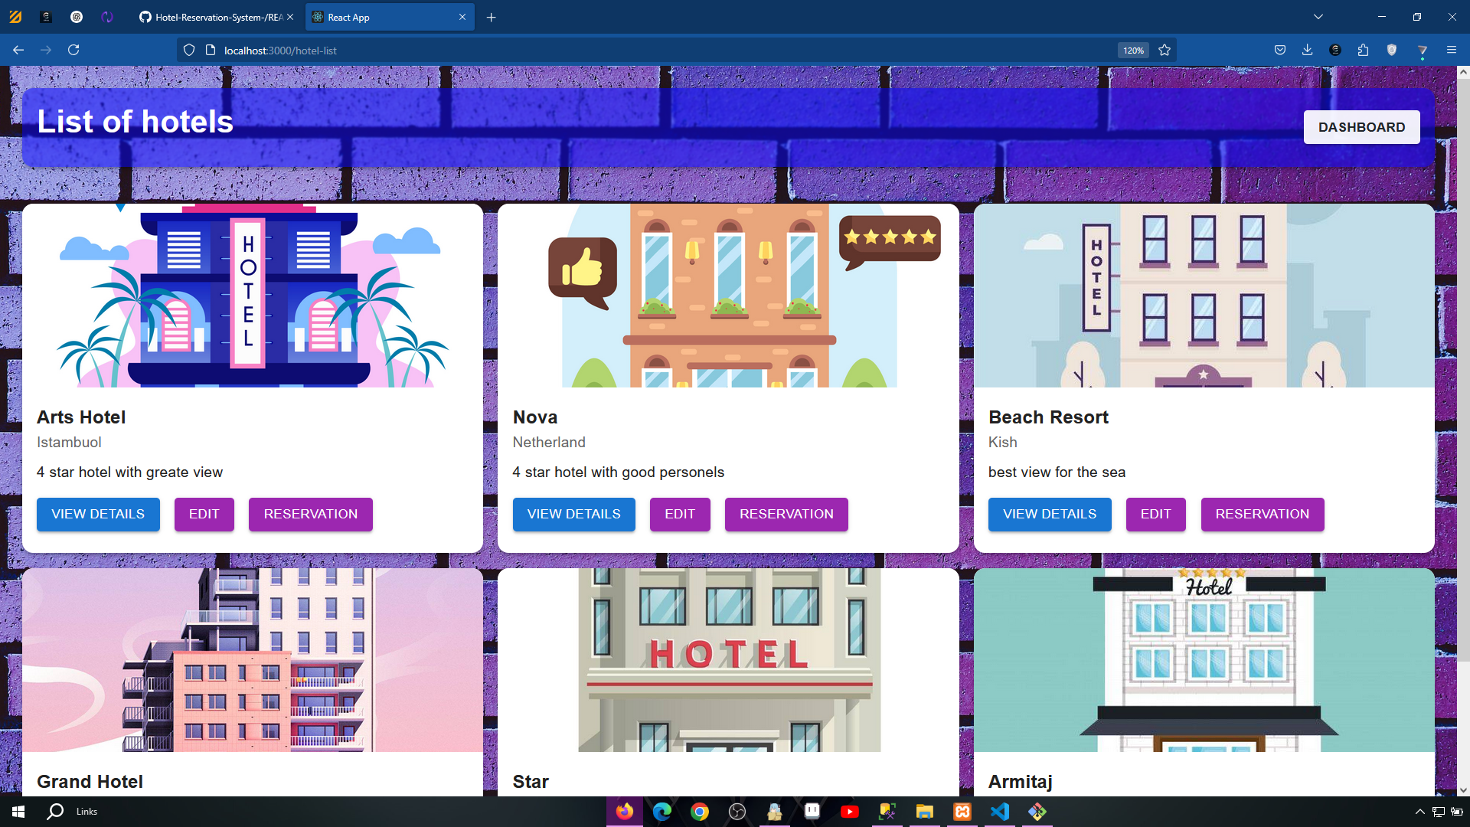Click the 120% zoom indicator in the address bar

[x=1133, y=50]
